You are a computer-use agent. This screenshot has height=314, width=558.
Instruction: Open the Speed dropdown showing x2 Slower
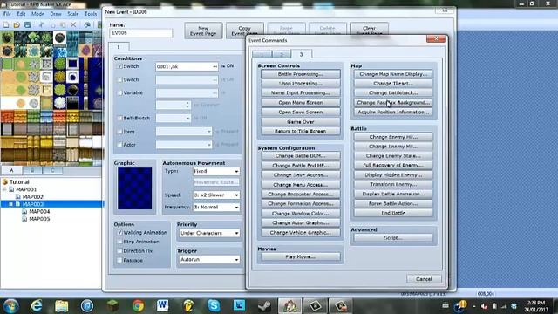[216, 195]
